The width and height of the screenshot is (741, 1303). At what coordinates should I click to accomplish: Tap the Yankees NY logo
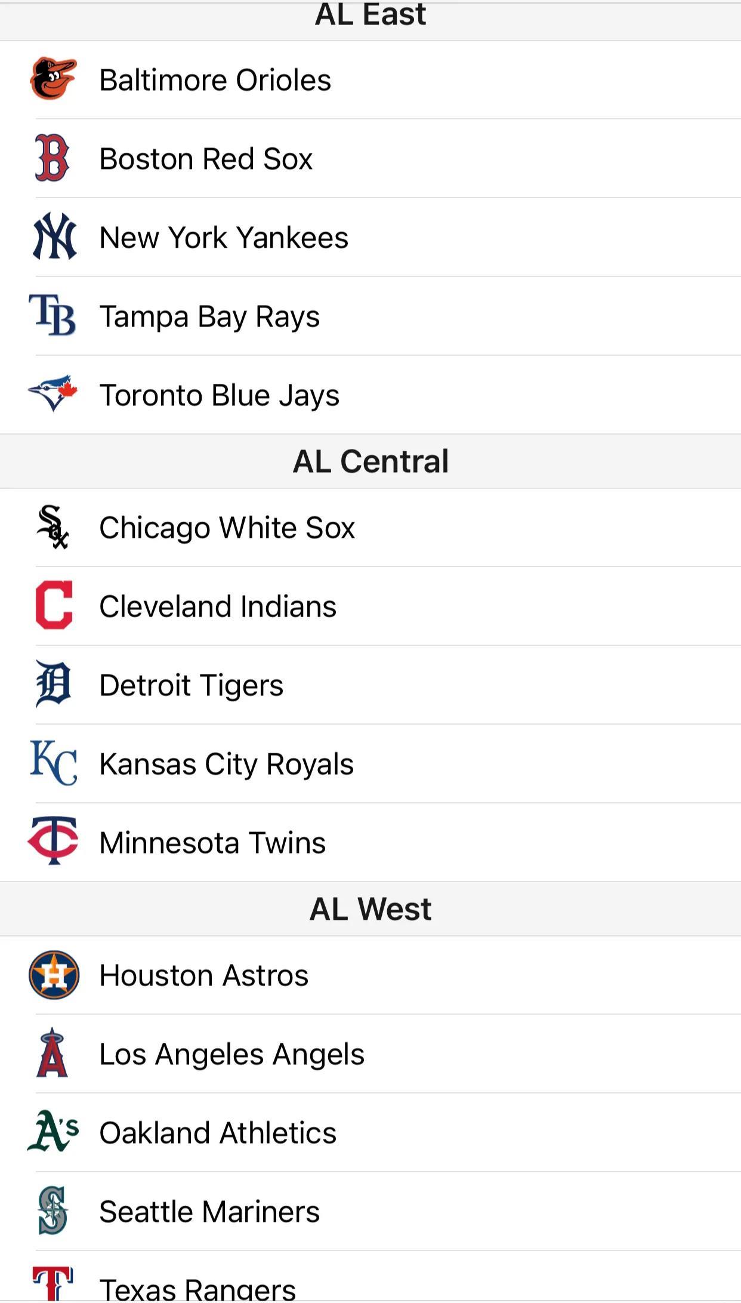coord(54,236)
